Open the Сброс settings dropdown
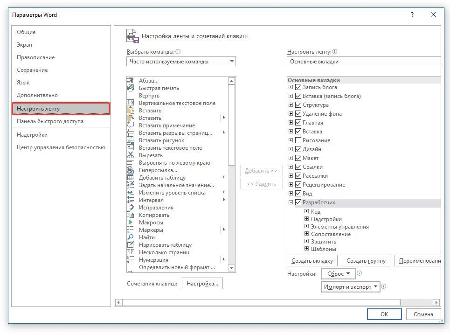The height and width of the screenshot is (334, 450). (x=339, y=274)
